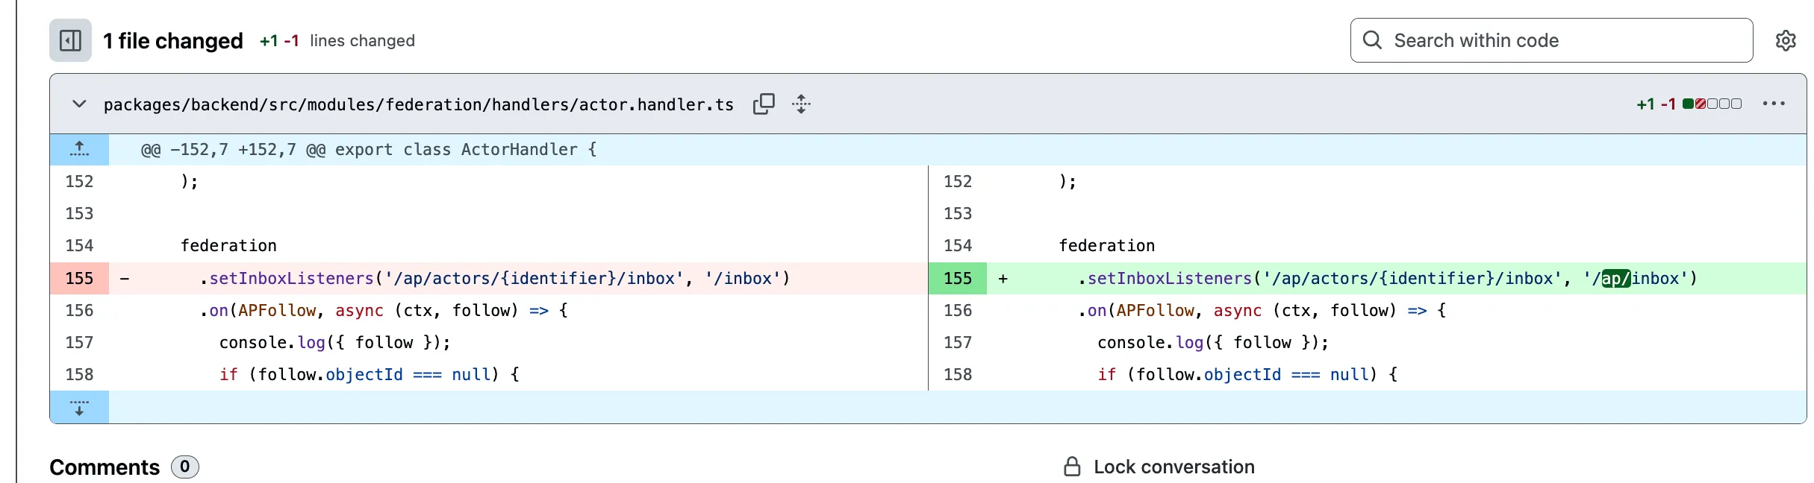Expand all lines in the file
1814x483 pixels.
[x=801, y=104]
